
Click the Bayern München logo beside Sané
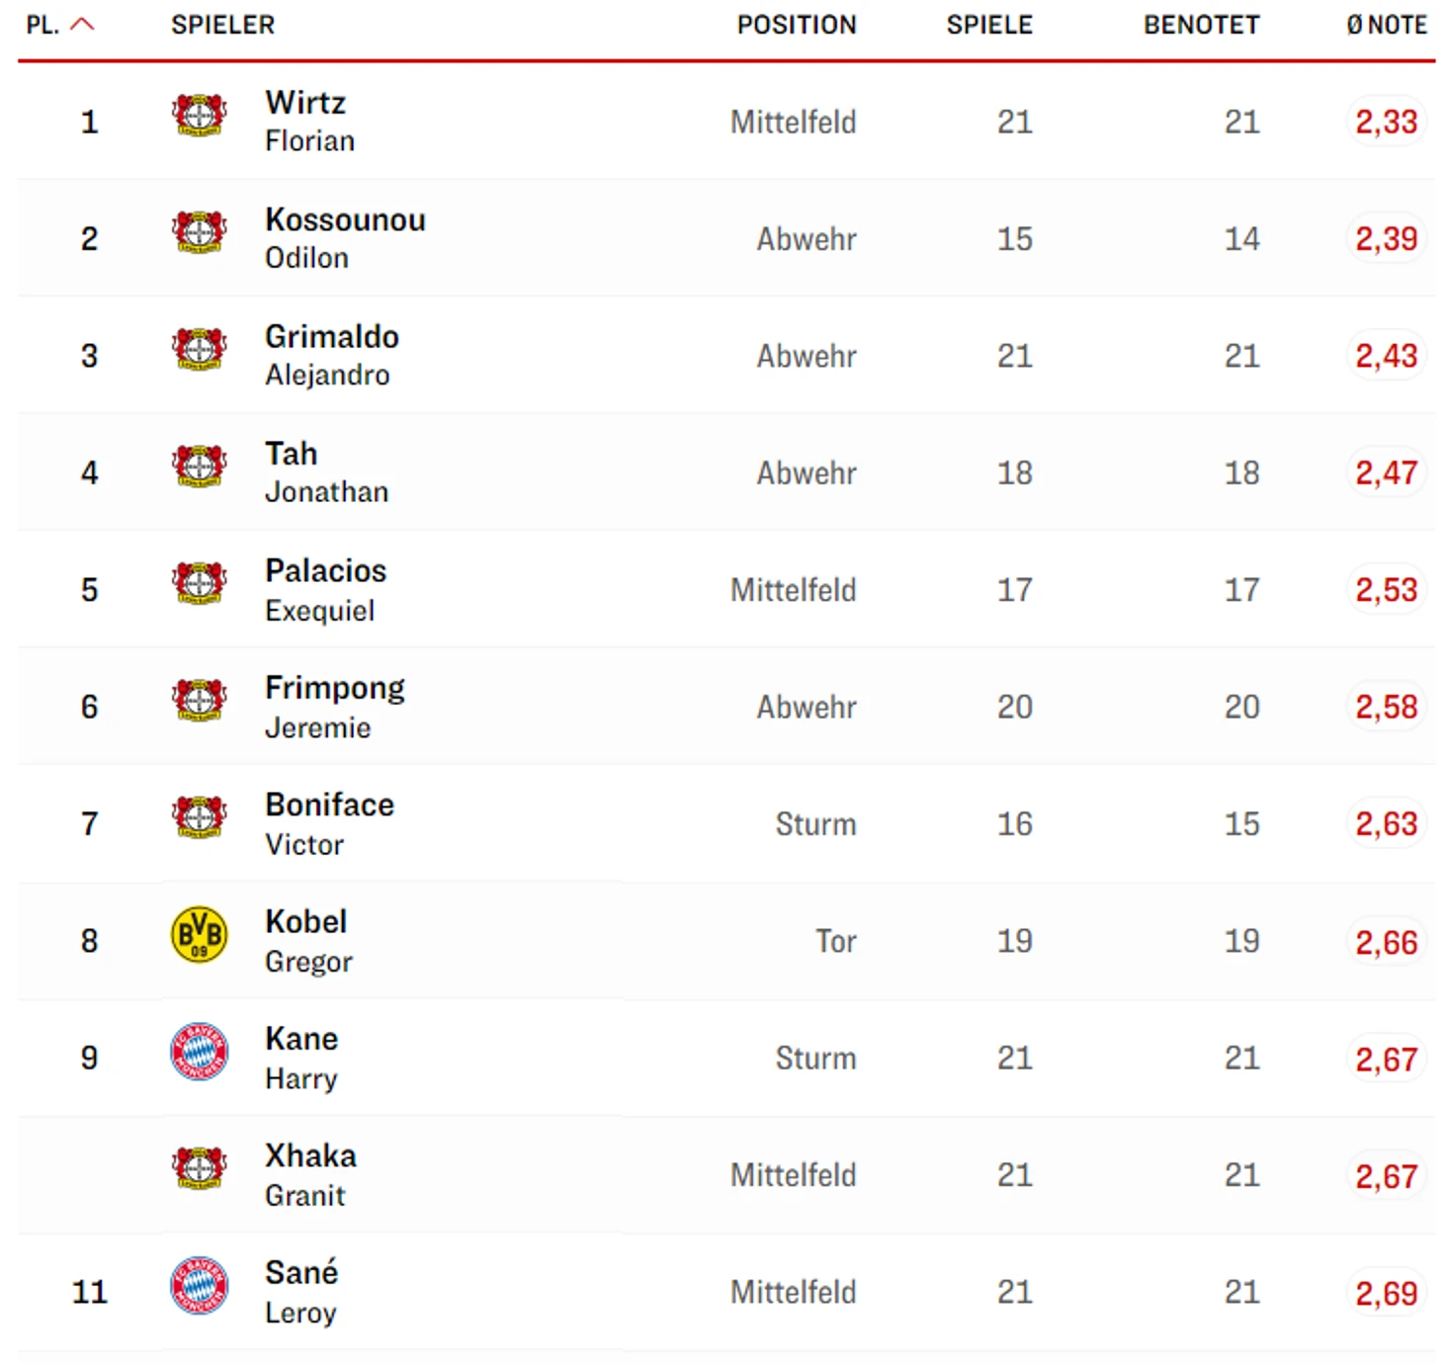click(200, 1285)
